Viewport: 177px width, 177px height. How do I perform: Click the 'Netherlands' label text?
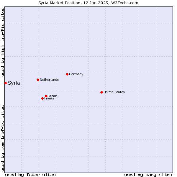[49, 80]
